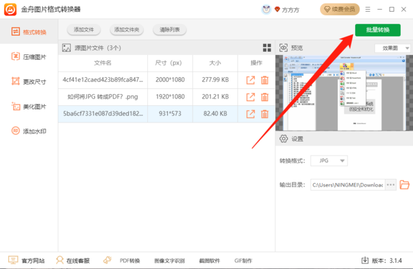Delete file 5ba6cf7331e087d39ded182 from list

265,114
